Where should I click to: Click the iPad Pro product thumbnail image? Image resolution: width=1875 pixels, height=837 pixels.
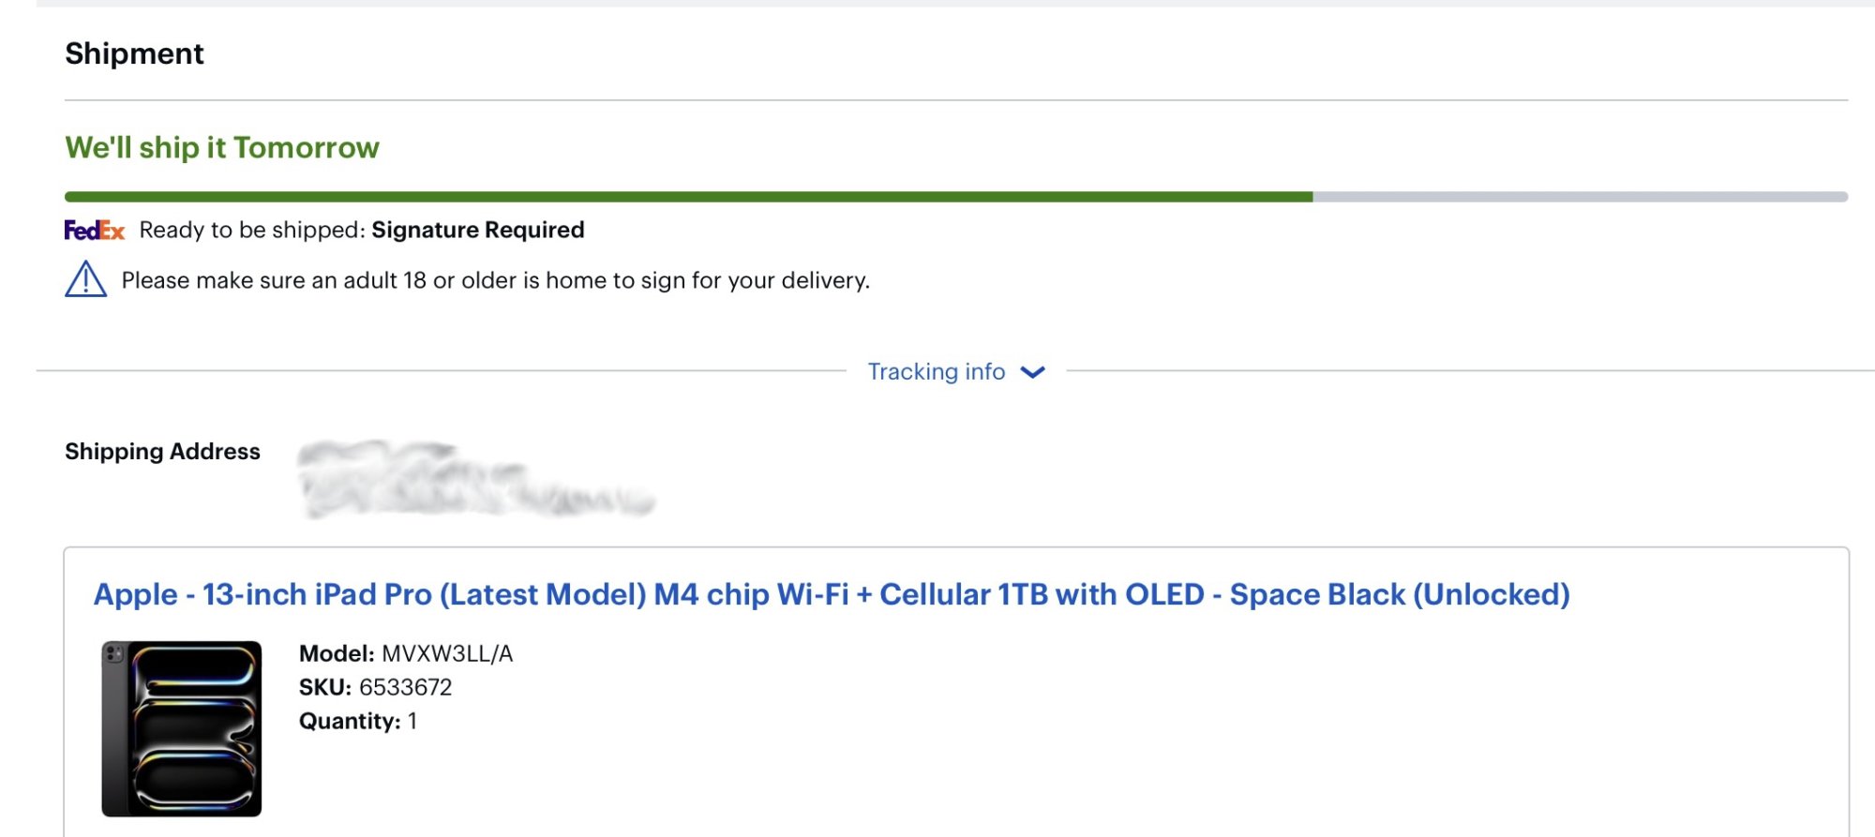[181, 728]
